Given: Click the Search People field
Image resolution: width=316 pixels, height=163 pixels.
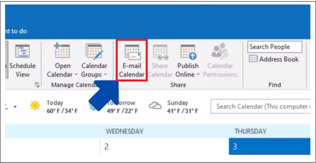Looking at the screenshot, I should pyautogui.click(x=275, y=47).
